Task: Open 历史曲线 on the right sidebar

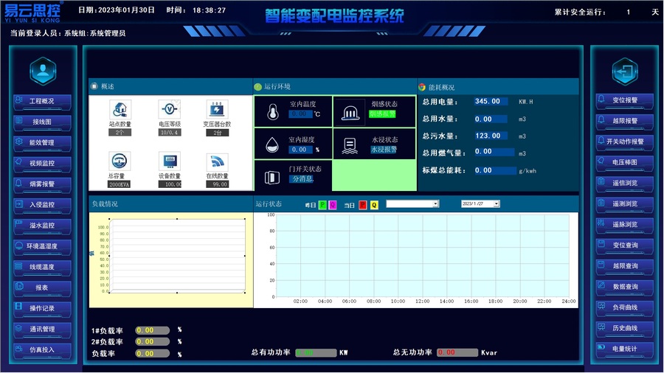Action: [625, 329]
